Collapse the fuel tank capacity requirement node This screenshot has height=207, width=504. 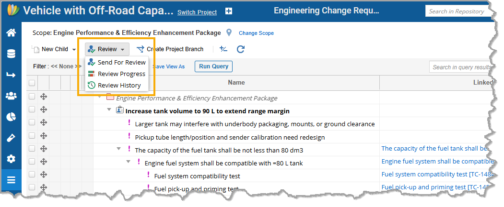(119, 149)
